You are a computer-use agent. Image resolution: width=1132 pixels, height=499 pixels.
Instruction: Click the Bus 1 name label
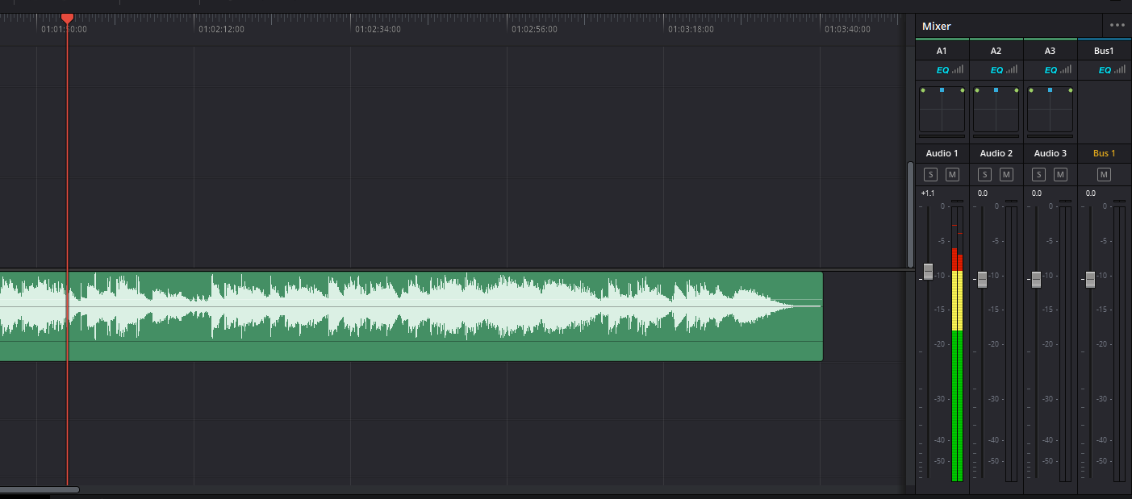(1104, 153)
